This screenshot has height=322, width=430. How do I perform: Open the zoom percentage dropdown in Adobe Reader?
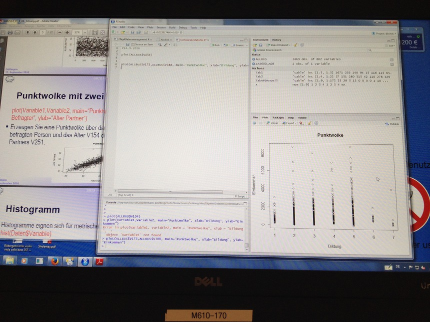[x=85, y=32]
